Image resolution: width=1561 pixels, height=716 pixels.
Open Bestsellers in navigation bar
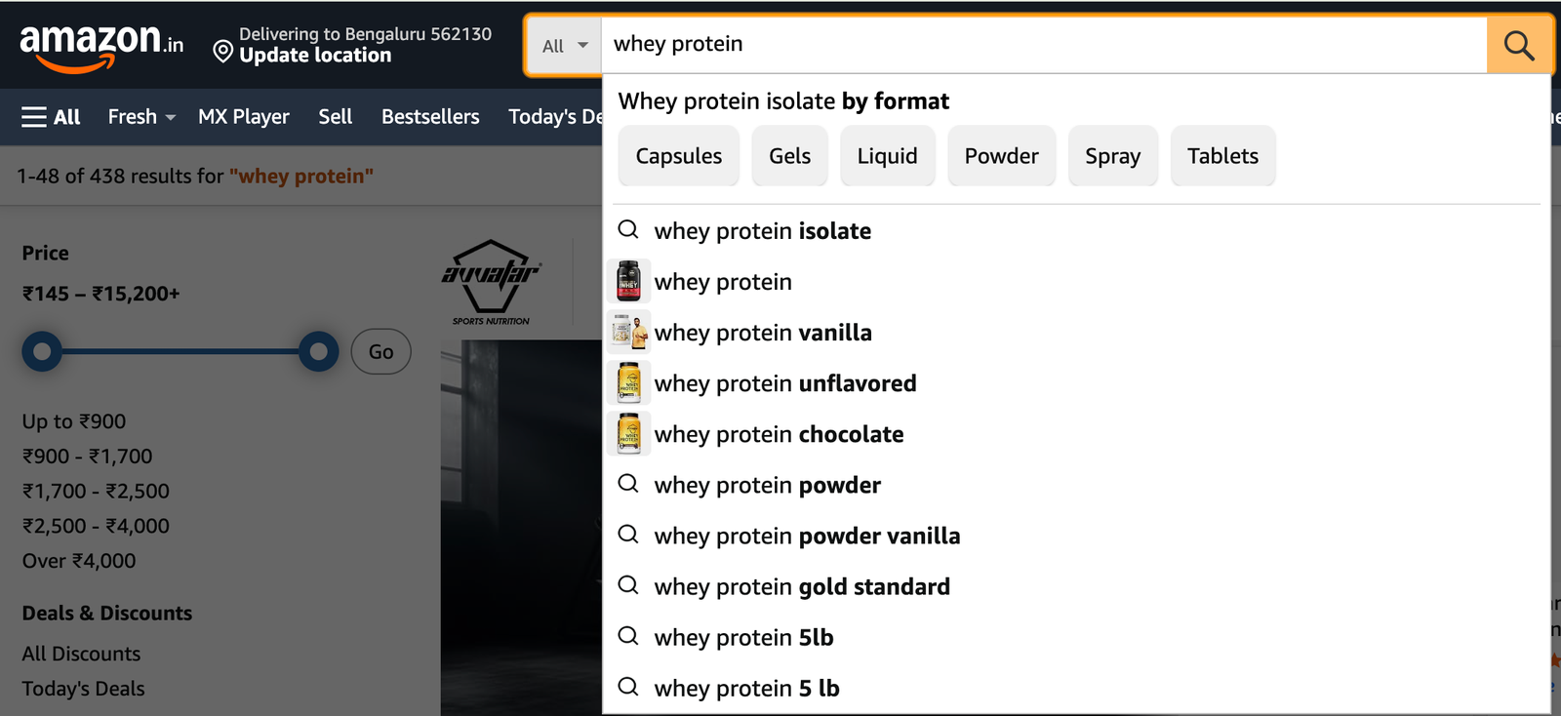(x=430, y=117)
